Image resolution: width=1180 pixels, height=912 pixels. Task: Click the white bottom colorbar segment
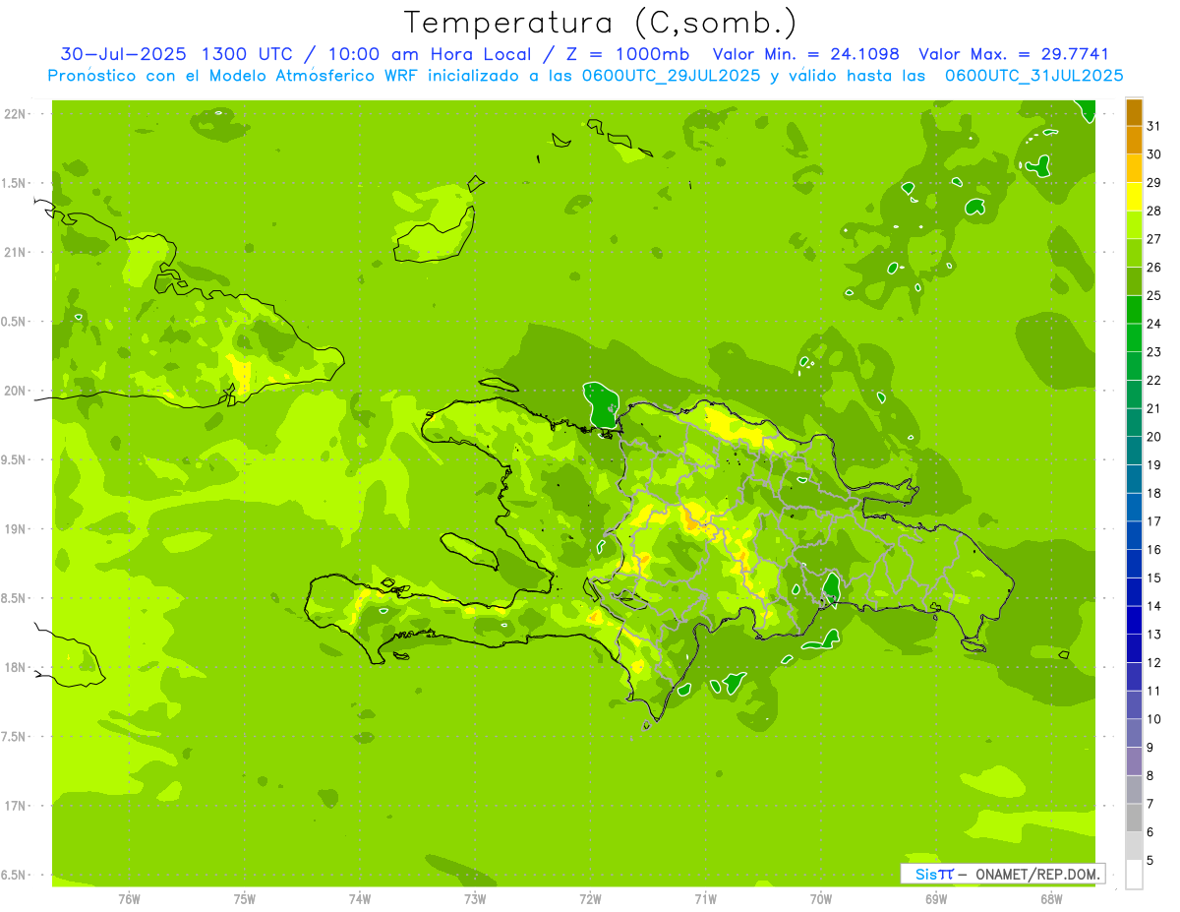coord(1134,874)
